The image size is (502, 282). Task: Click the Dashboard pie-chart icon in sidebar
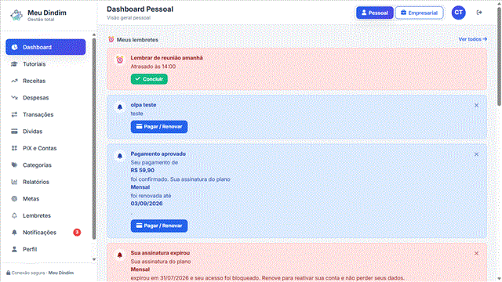tap(14, 47)
